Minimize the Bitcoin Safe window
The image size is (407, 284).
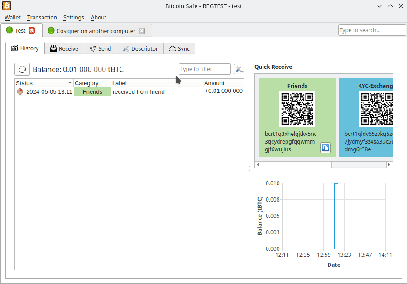pos(379,6)
